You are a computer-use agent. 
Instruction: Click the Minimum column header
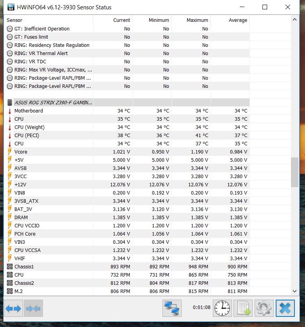tap(152, 20)
